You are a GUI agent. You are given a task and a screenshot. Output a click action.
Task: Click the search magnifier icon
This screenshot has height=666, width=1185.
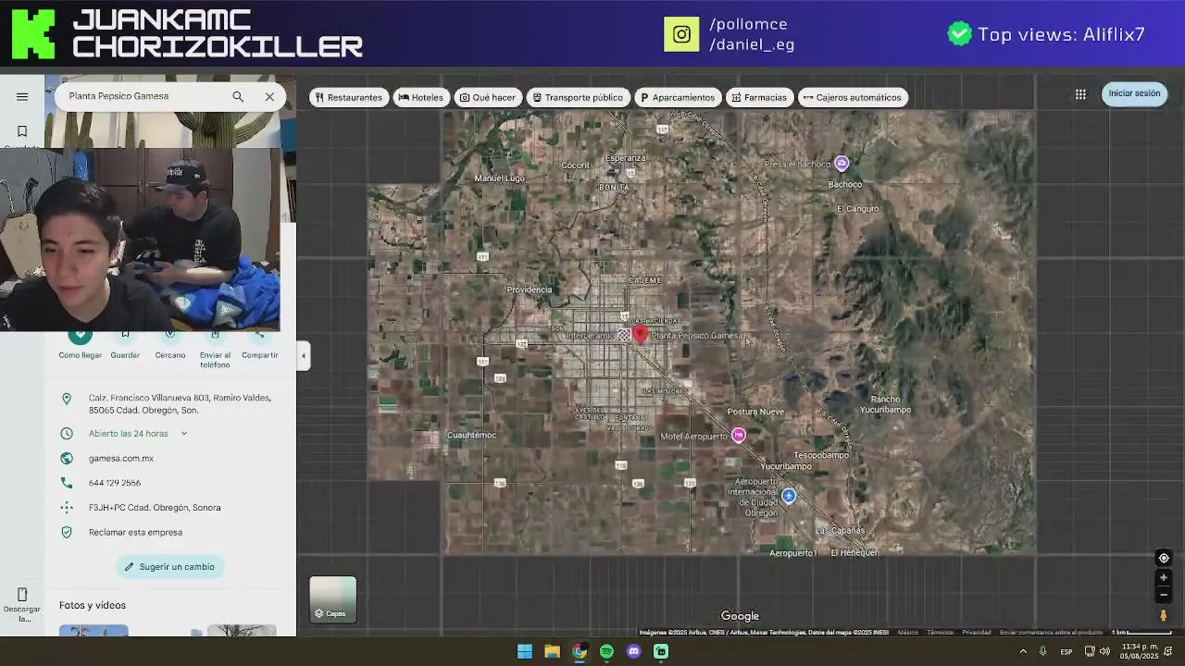(x=238, y=96)
